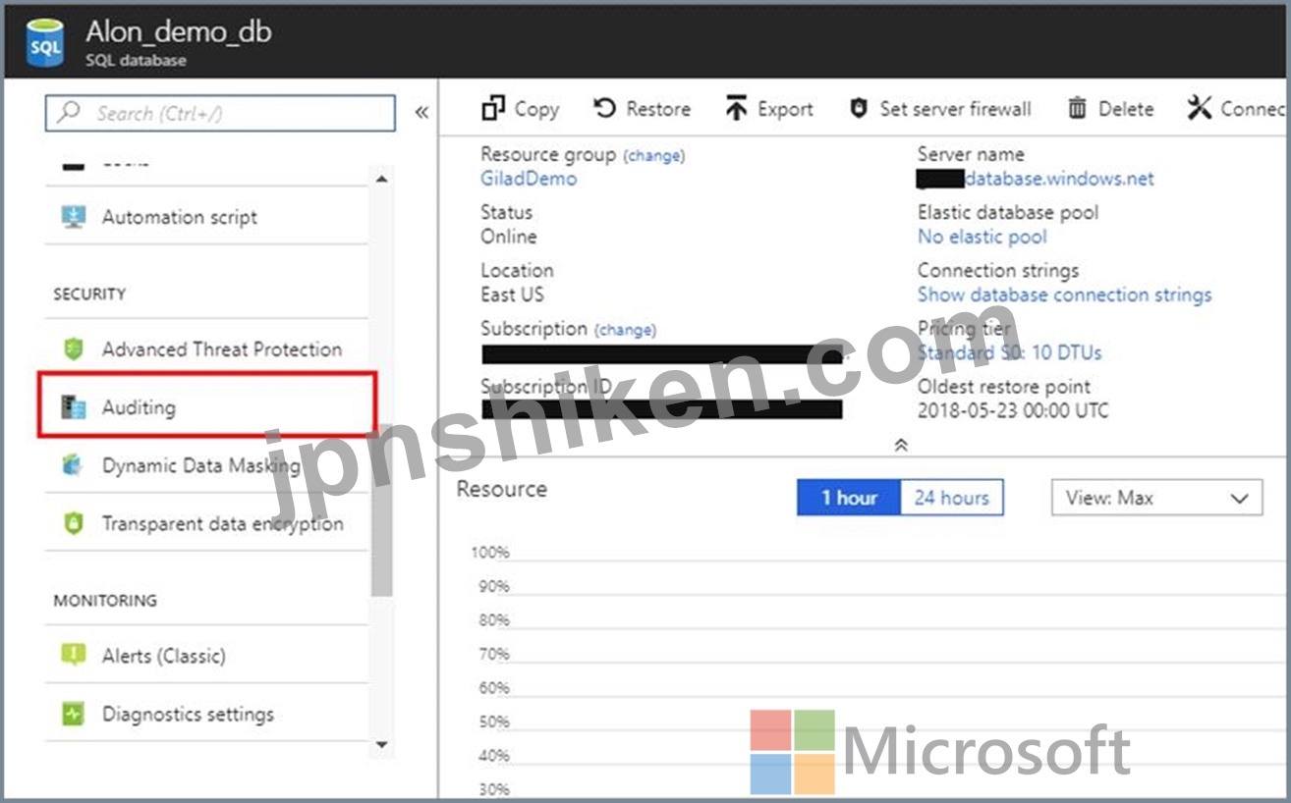Focus the Search (Ctrl+/) field
This screenshot has width=1291, height=803.
[x=220, y=113]
